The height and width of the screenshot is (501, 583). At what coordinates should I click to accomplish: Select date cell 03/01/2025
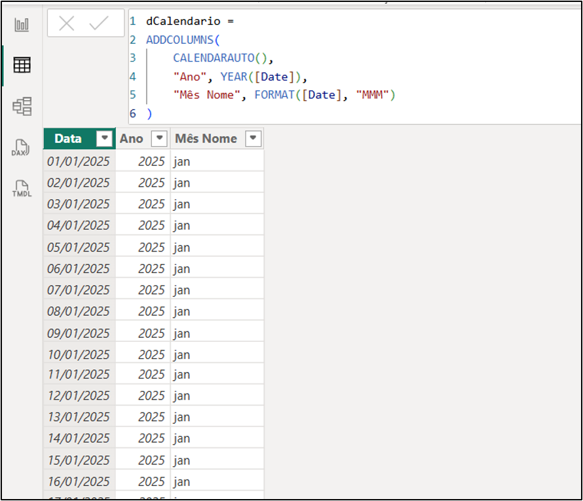pyautogui.click(x=79, y=204)
